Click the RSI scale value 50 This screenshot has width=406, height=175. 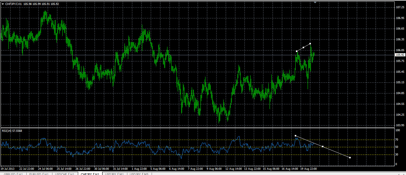click(397, 147)
